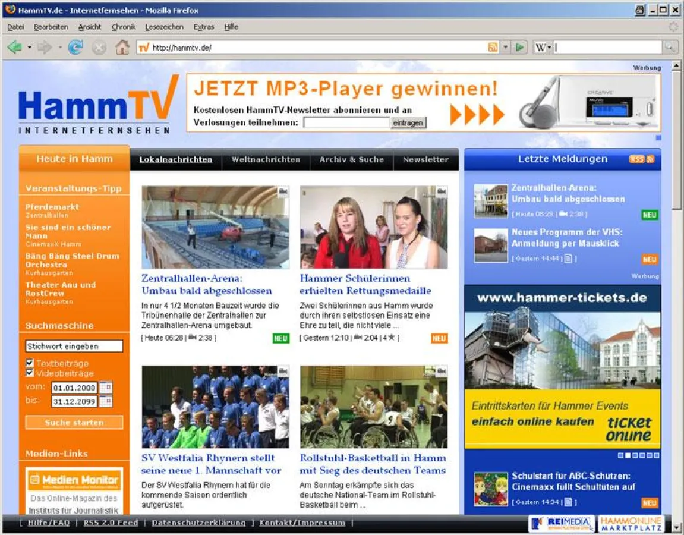The image size is (684, 535).
Task: Open the feed subscription dropdown in the address bar
Action: tap(505, 46)
